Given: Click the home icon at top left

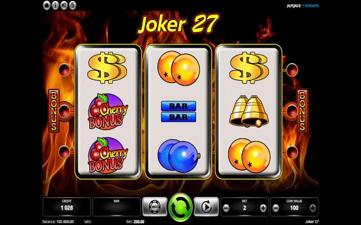Looking at the screenshot, I should 47,5.
